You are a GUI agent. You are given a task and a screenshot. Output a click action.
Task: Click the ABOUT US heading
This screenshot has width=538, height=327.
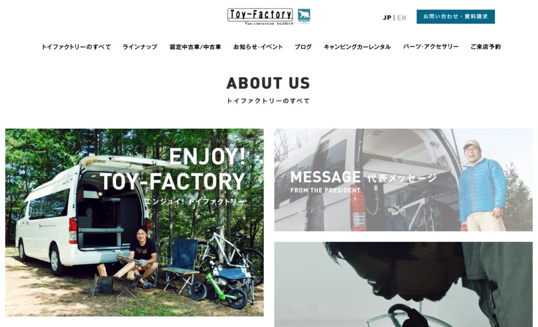point(268,83)
